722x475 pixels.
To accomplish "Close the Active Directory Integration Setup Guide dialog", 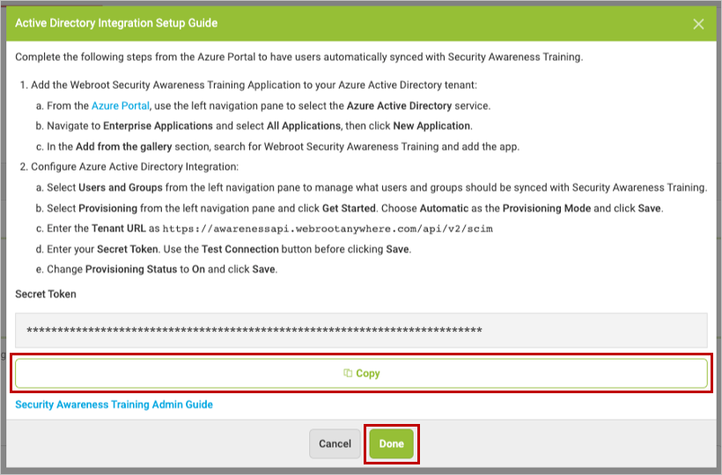I will tap(698, 24).
